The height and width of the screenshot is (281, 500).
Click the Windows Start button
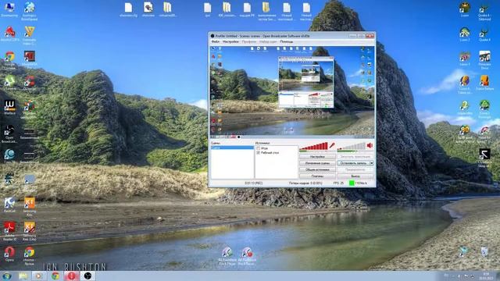[x=7, y=276]
